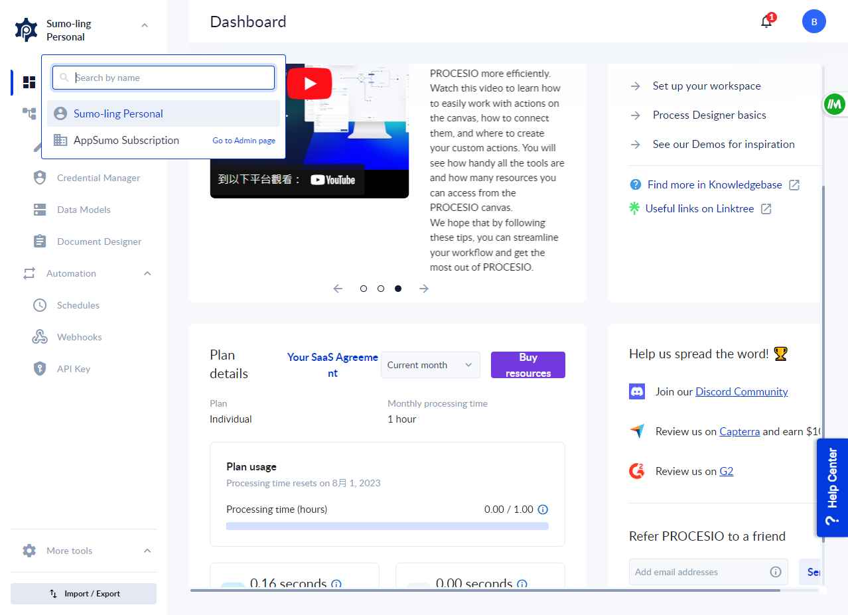Click the notification bell icon
The width and height of the screenshot is (848, 615).
766,22
